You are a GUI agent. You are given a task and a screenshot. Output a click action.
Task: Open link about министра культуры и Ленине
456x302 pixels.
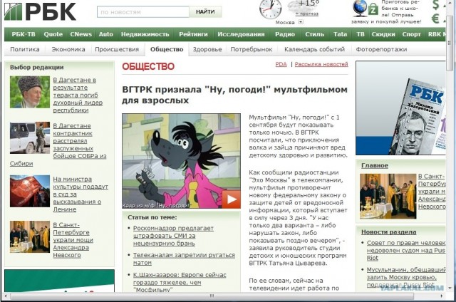81,194
